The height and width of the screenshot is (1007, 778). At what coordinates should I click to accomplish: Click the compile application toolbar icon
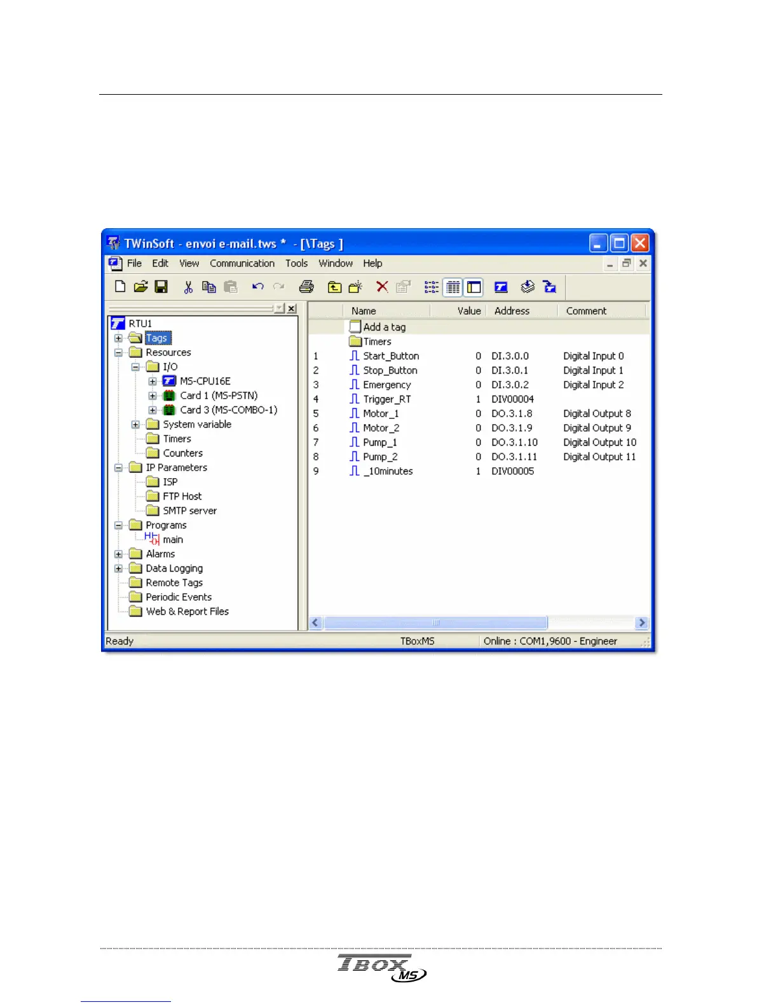coord(528,287)
